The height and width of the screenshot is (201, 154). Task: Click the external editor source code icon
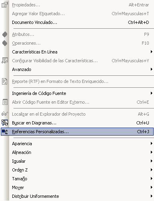[5, 102]
